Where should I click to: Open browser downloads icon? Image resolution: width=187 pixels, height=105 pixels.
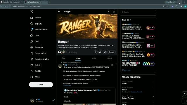tap(182, 6)
